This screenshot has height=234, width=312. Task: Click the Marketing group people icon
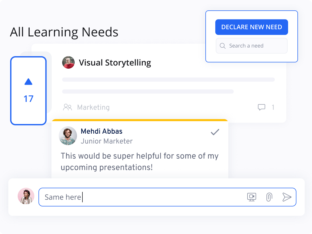(x=68, y=107)
